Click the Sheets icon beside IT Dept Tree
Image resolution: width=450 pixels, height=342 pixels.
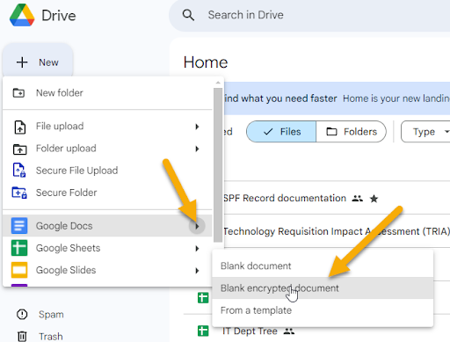(x=203, y=331)
